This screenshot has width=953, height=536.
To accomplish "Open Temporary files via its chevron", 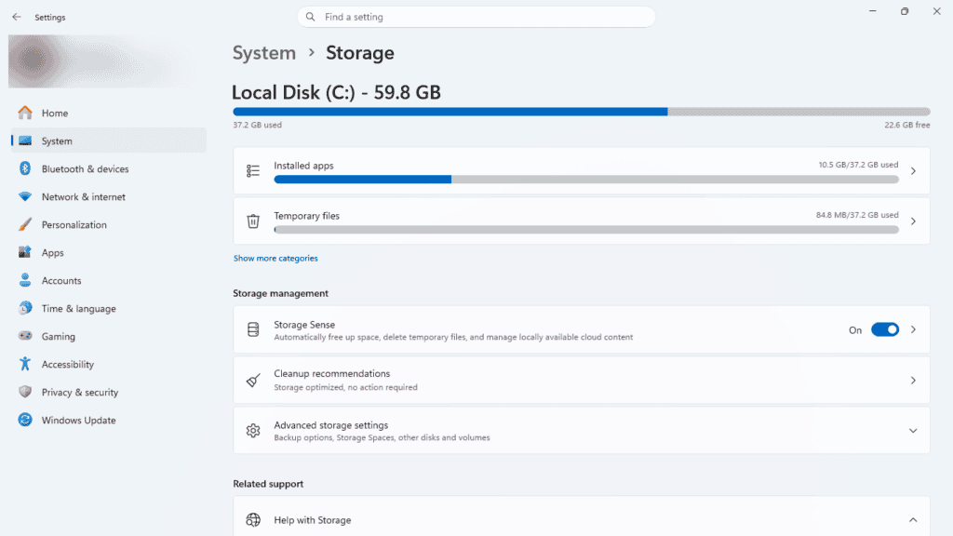I will (x=913, y=221).
